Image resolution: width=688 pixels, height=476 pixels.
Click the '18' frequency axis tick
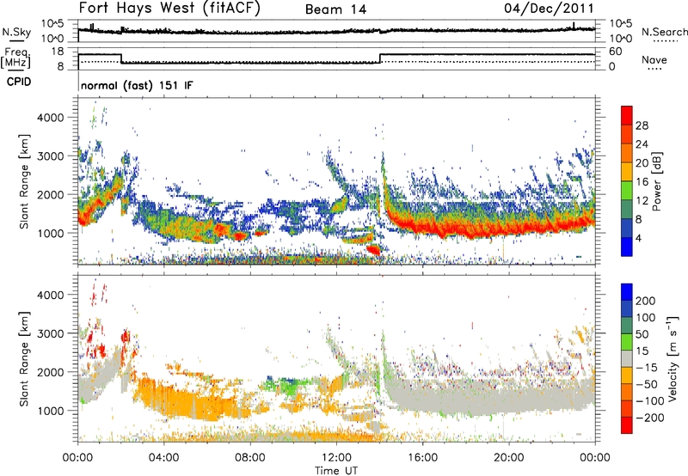58,52
